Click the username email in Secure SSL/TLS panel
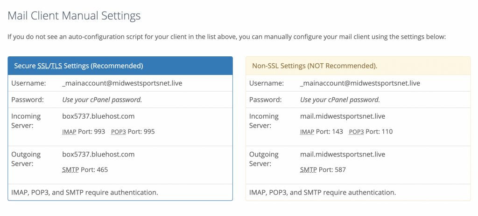This screenshot has width=478, height=216. (122, 83)
